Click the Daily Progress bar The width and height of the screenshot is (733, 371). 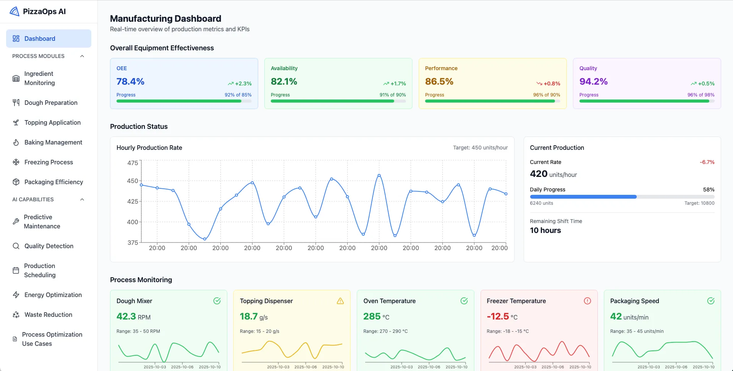(x=622, y=197)
